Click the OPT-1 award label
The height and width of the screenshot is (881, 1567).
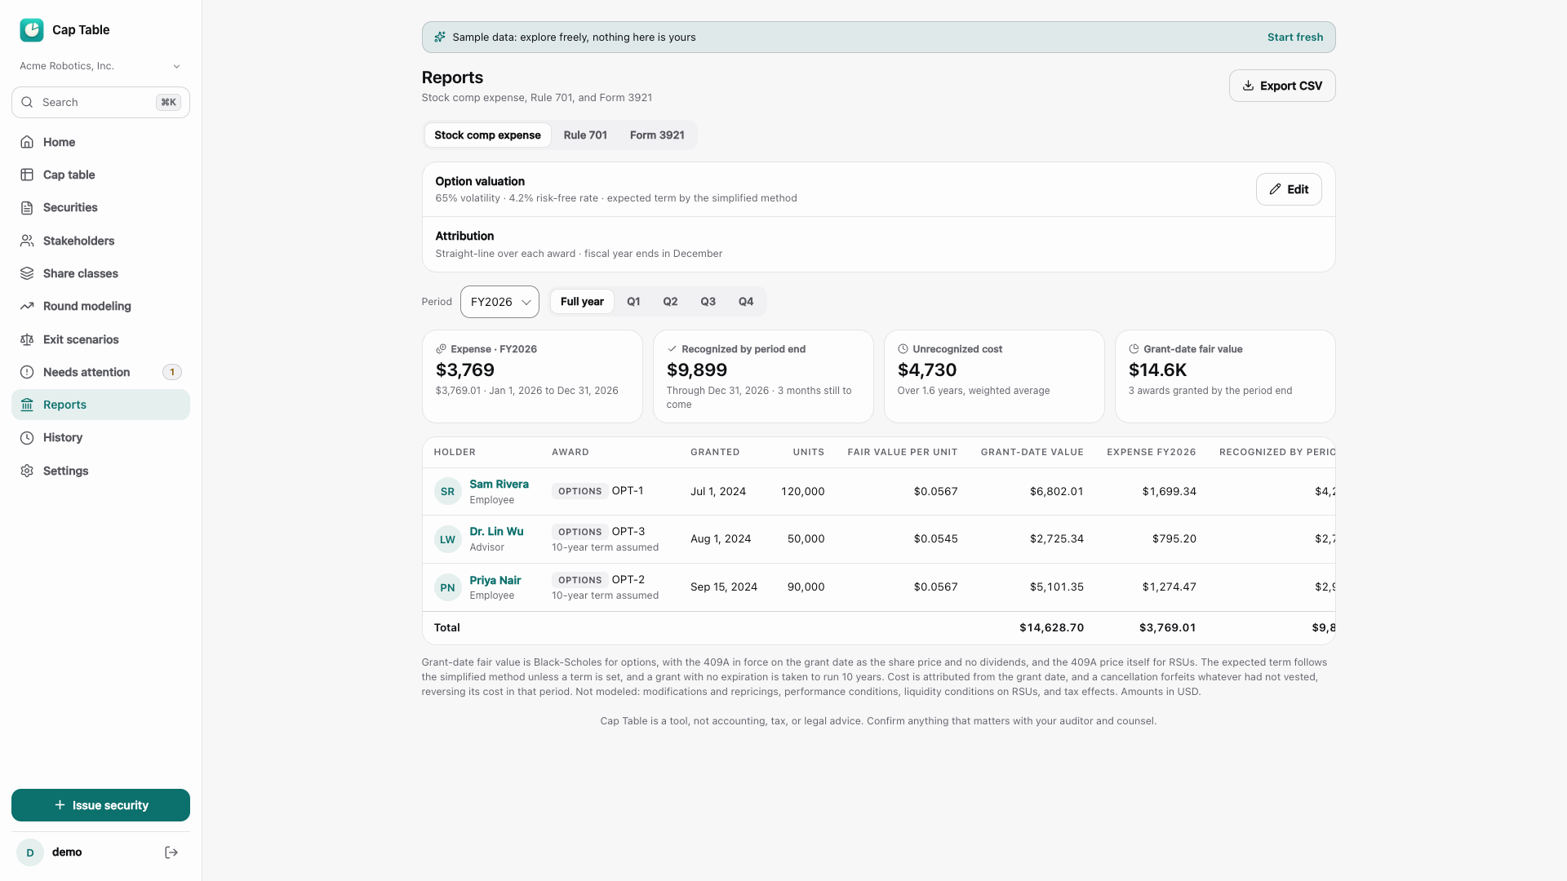pyautogui.click(x=628, y=491)
